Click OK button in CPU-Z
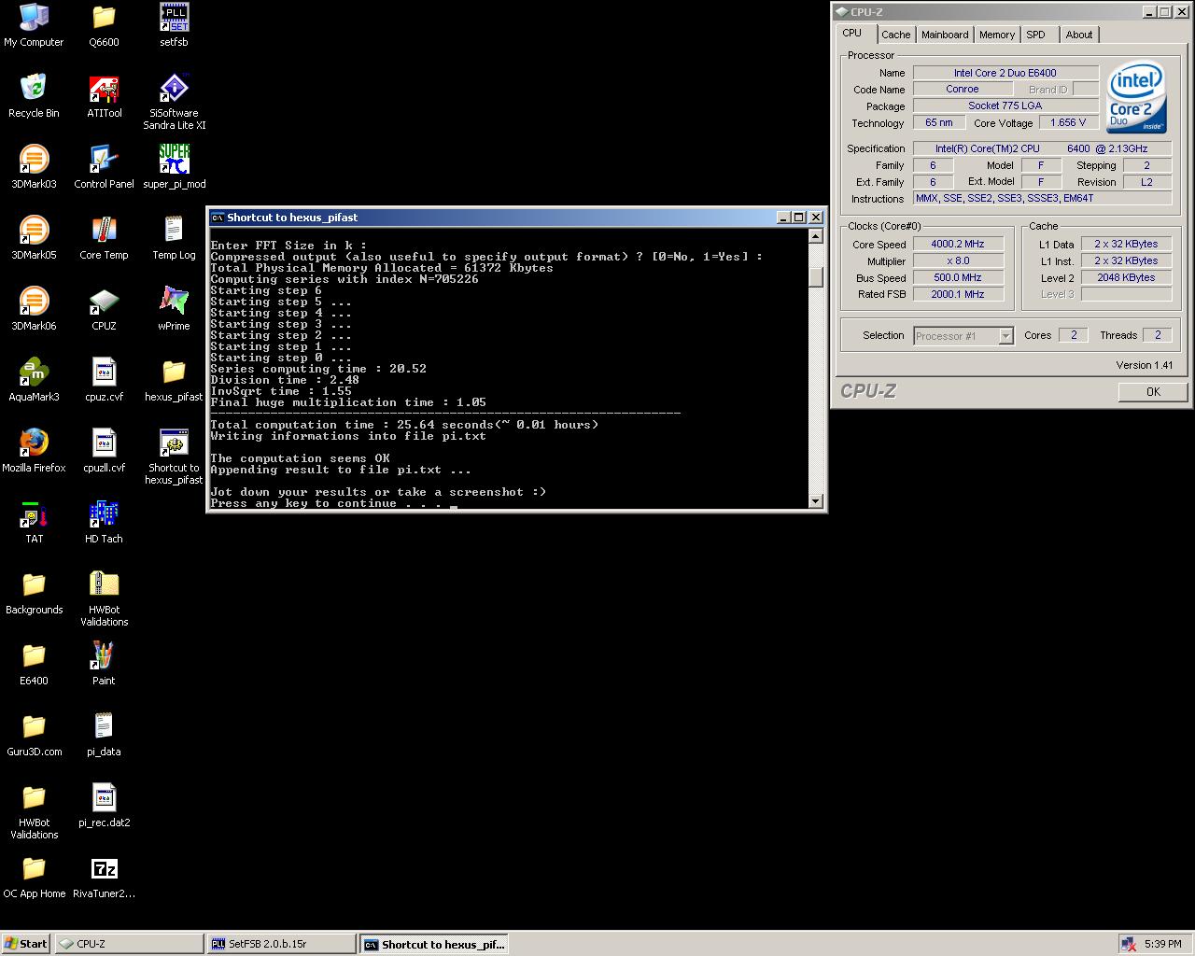 (1153, 391)
